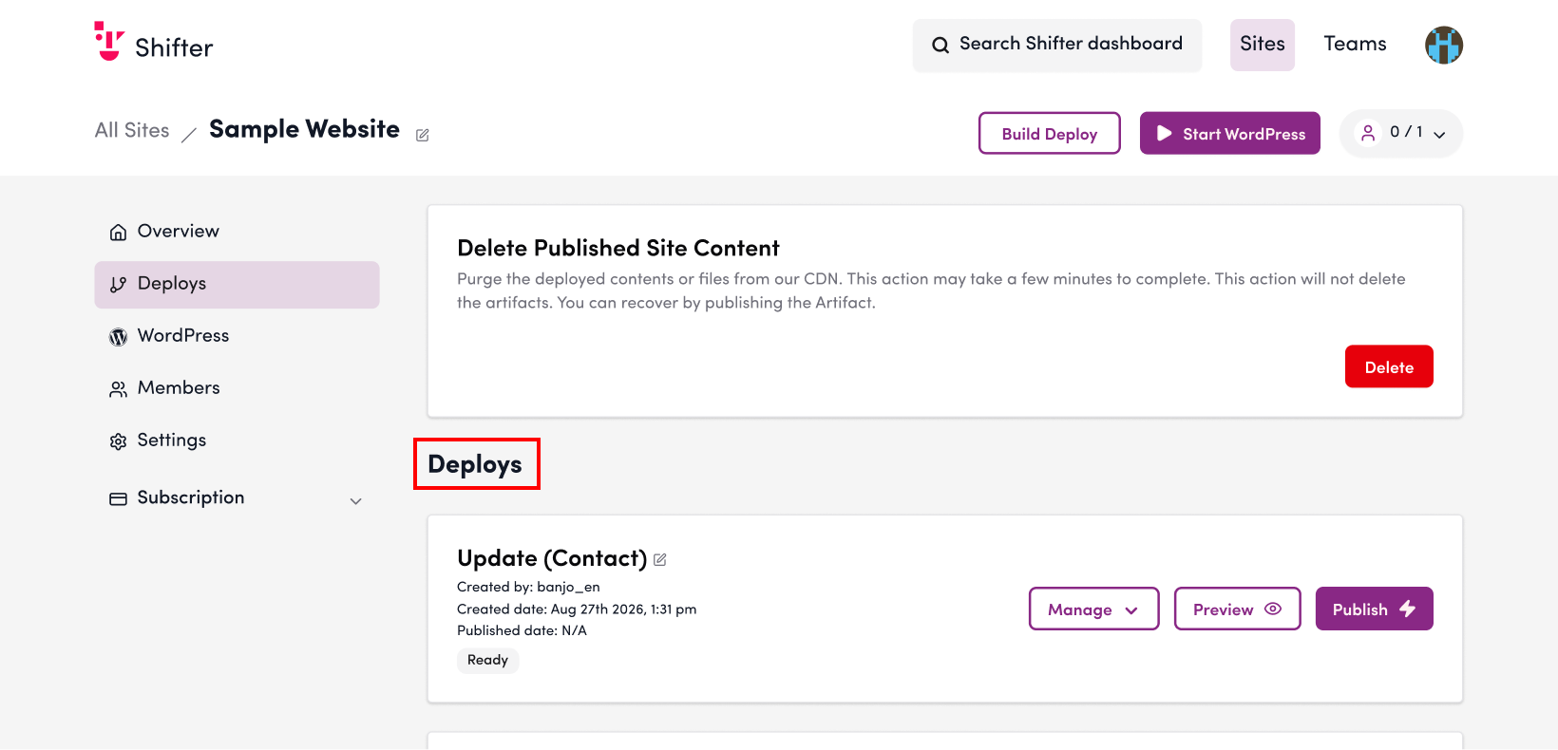Click the Delete Published Site Content heading
This screenshot has width=1558, height=750.
coord(617,248)
